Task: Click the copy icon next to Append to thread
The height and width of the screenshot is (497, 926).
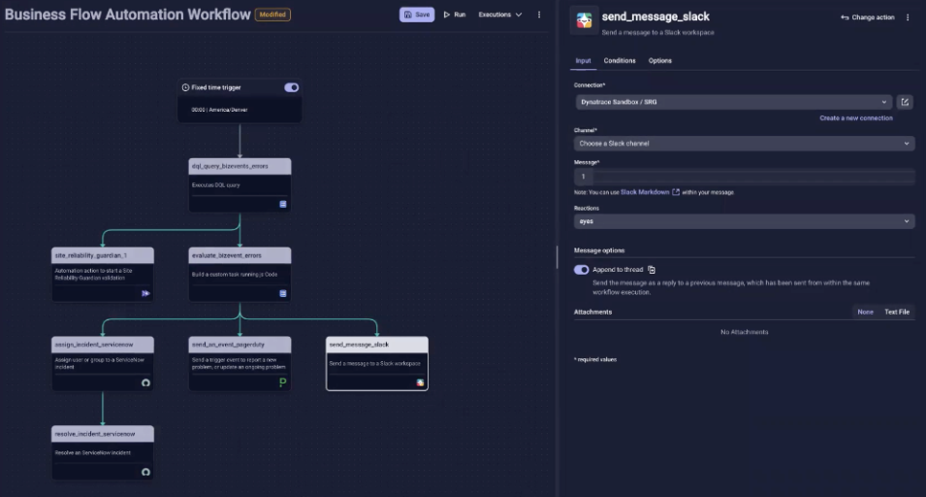Action: coord(651,270)
